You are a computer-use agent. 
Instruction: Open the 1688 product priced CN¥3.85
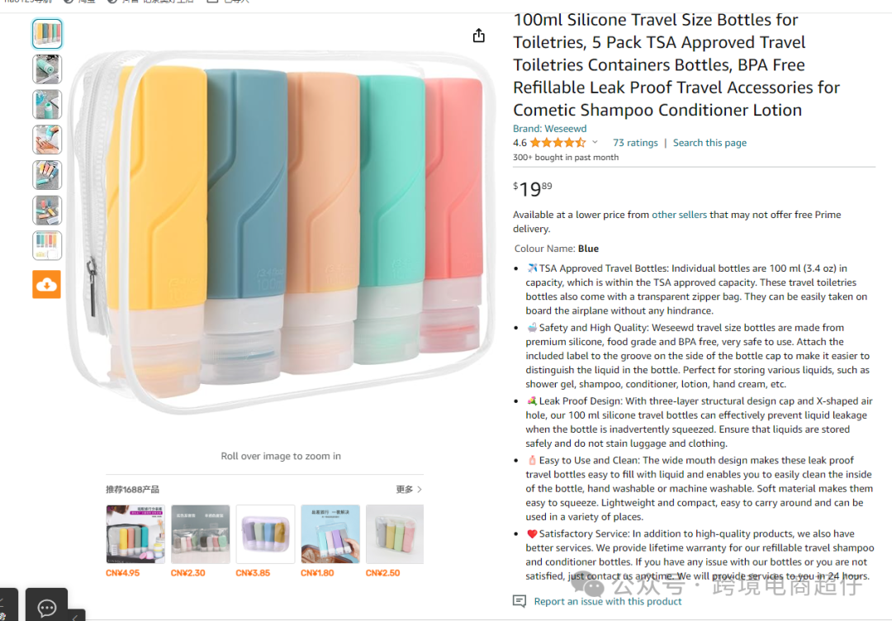[265, 533]
